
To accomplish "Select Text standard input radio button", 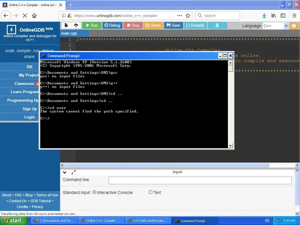I will [x=151, y=192].
